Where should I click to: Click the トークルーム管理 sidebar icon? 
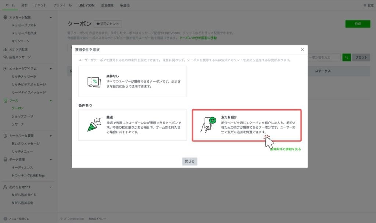click(x=5, y=136)
